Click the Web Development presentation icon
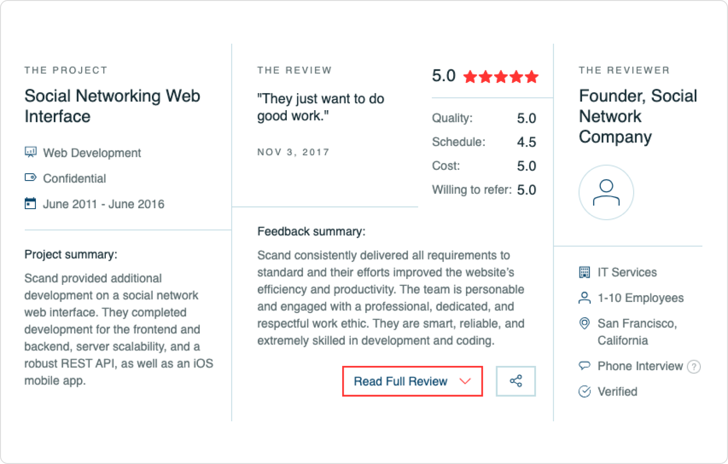 point(31,152)
